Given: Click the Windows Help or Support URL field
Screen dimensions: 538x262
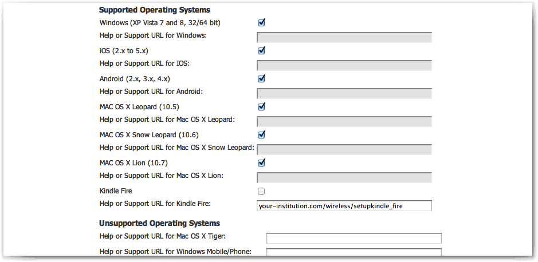Looking at the screenshot, I should [344, 37].
